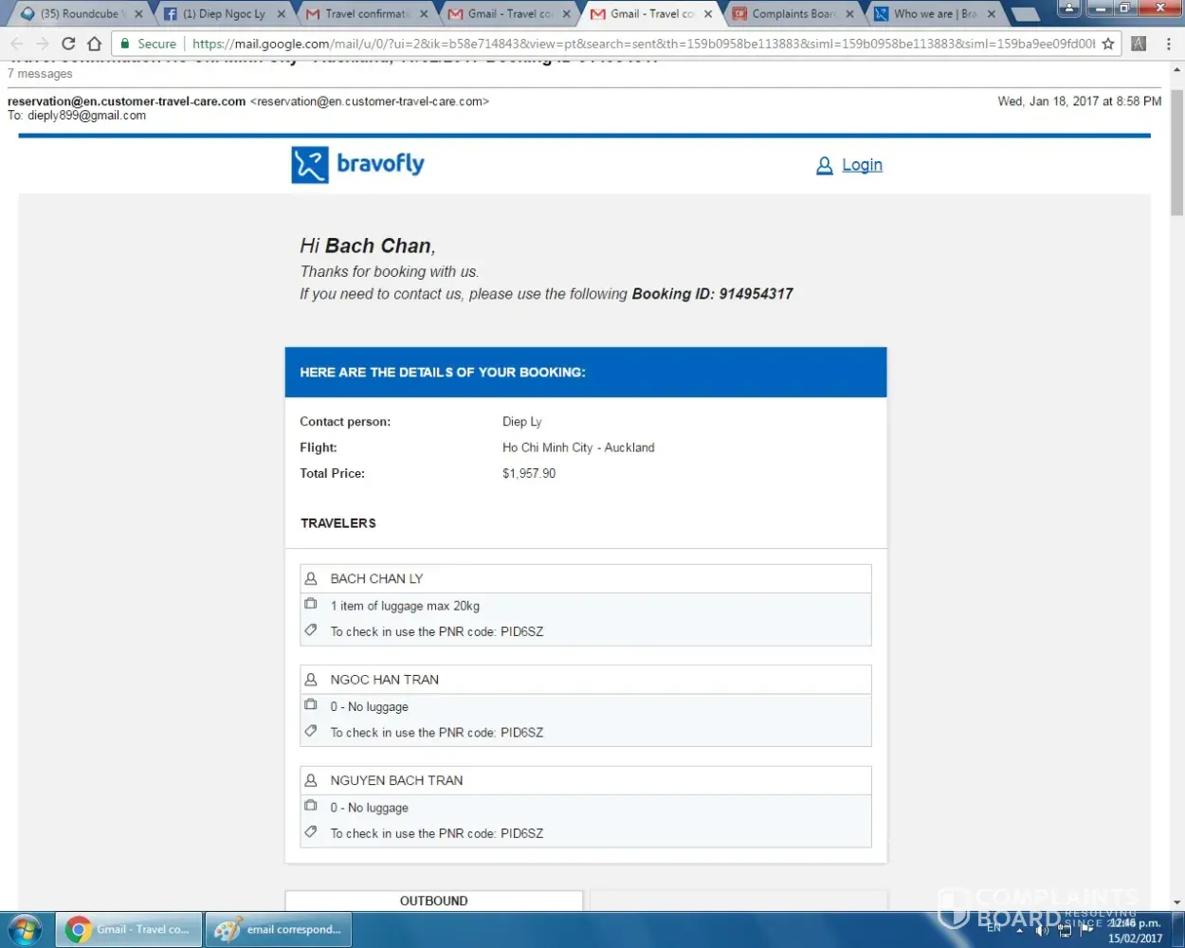Viewport: 1185px width, 948px height.
Task: Open the network tray icon
Action: 1065,930
